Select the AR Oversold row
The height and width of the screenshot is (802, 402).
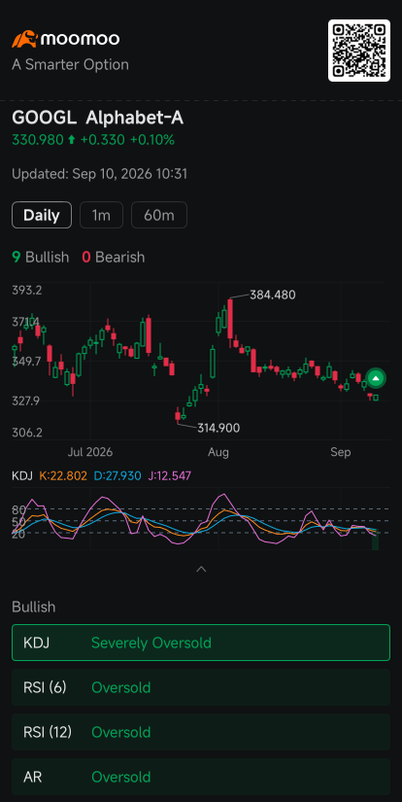tap(201, 777)
